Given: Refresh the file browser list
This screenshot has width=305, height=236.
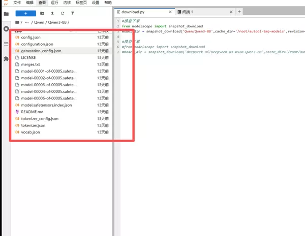Looking at the screenshot, I should [63, 13].
